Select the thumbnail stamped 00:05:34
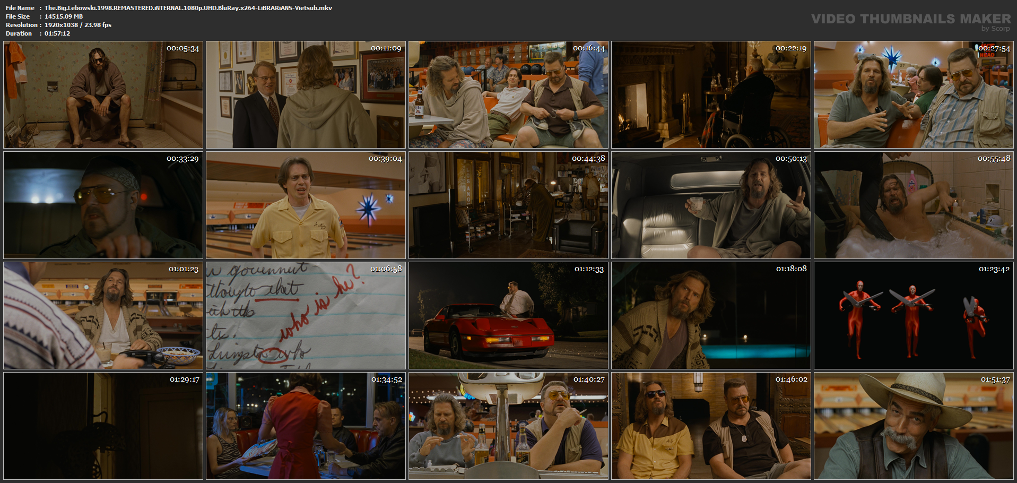This screenshot has height=483, width=1017. pos(103,94)
